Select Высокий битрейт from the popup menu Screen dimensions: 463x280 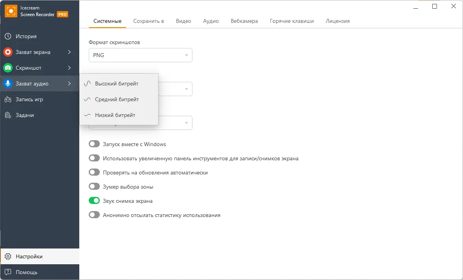click(x=117, y=83)
